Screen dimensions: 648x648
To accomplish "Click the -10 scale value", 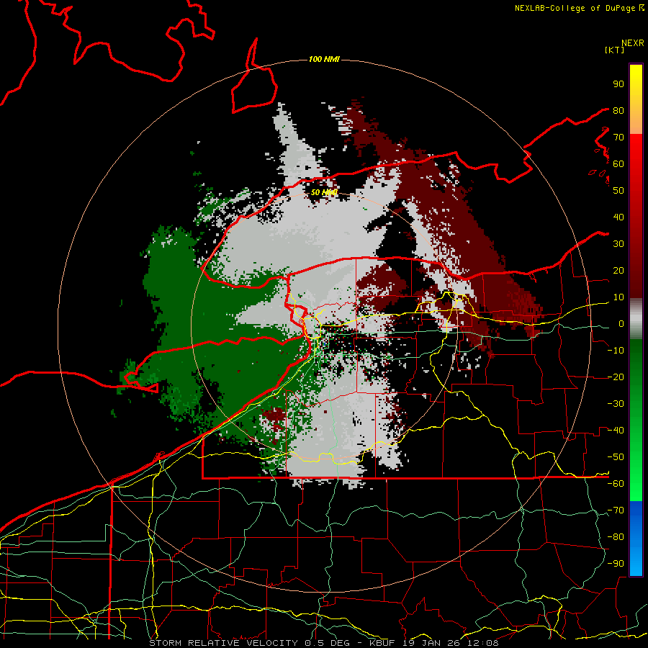I will pos(616,351).
